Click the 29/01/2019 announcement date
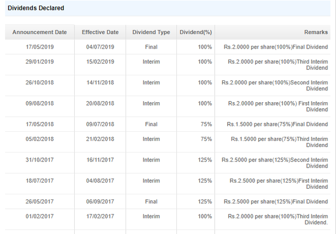 [40, 62]
